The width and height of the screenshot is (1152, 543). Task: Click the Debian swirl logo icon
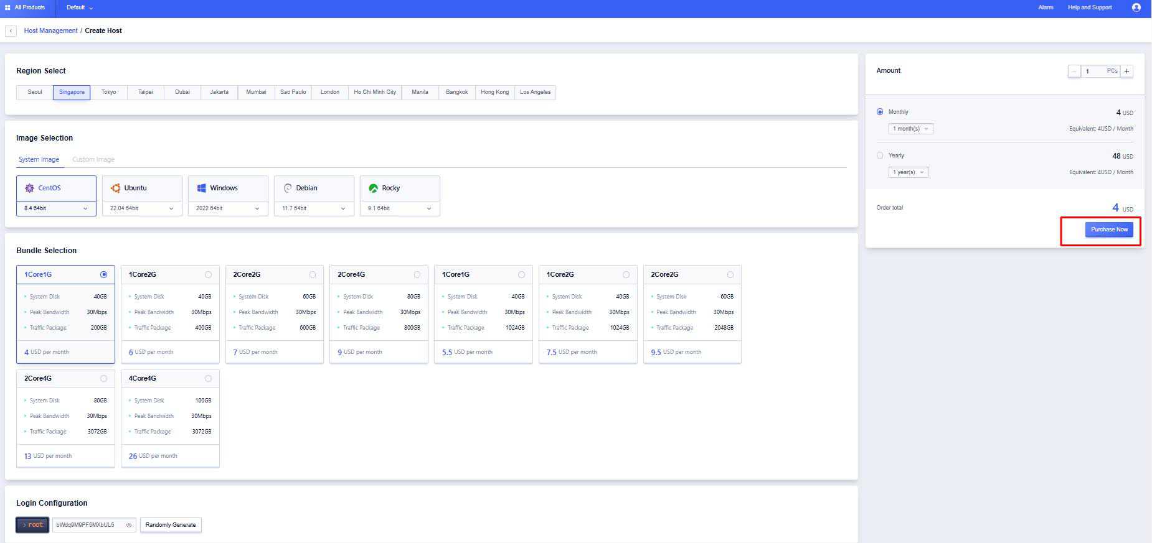(x=287, y=188)
